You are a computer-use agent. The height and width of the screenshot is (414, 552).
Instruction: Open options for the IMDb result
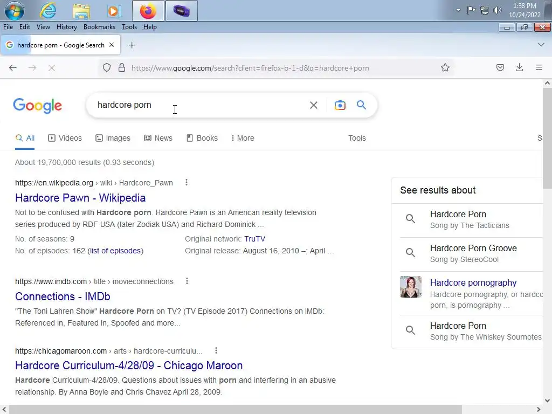tap(187, 281)
